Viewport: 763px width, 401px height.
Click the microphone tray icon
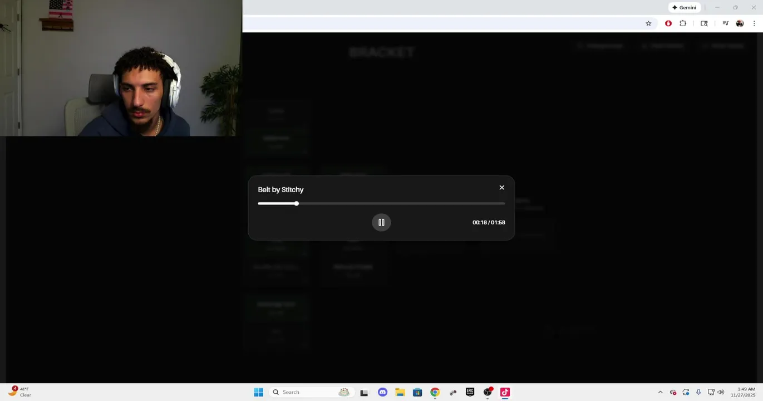[x=698, y=392]
